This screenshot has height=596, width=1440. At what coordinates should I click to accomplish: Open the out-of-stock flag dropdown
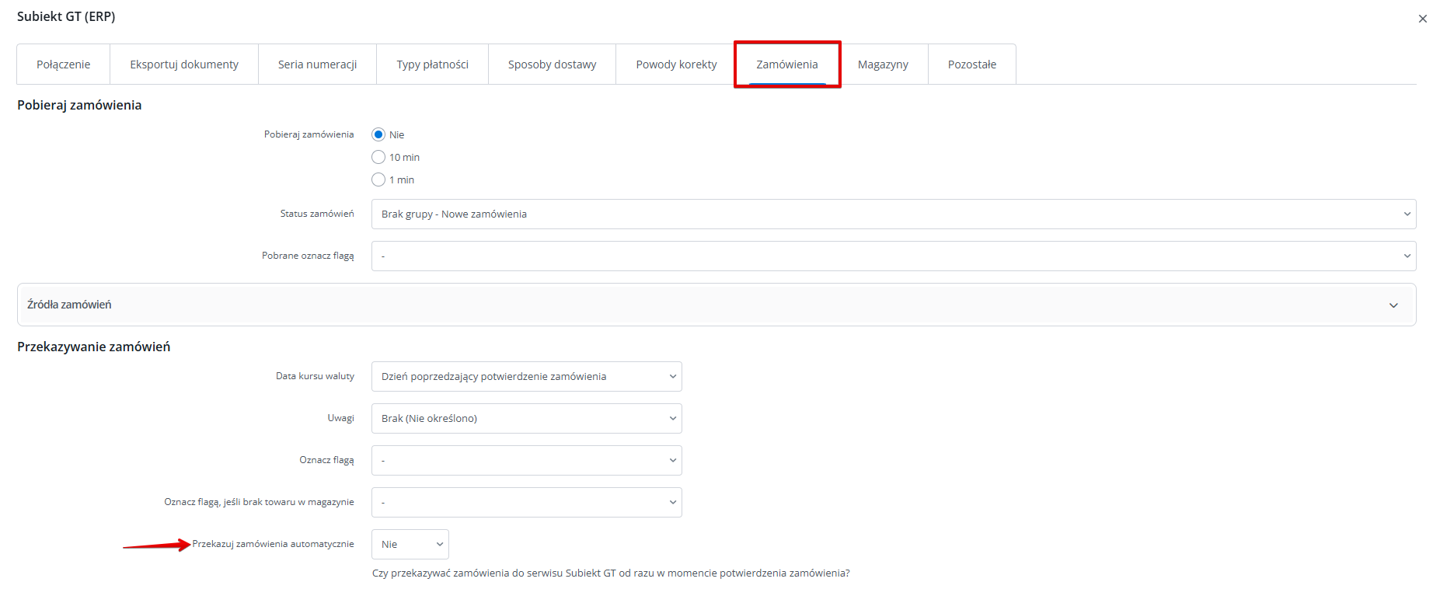(x=526, y=503)
